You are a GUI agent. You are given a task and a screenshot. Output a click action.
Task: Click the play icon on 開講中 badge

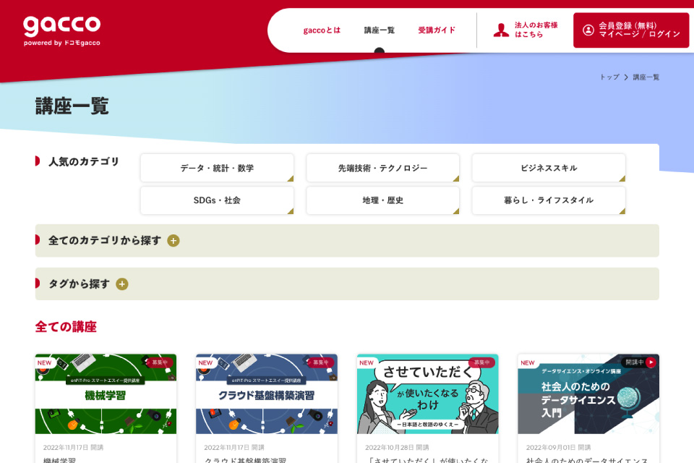(652, 362)
